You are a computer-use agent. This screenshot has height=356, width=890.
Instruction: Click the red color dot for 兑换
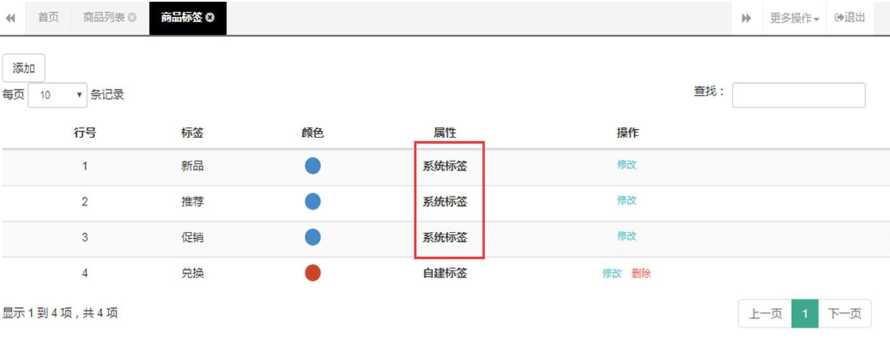(x=312, y=273)
